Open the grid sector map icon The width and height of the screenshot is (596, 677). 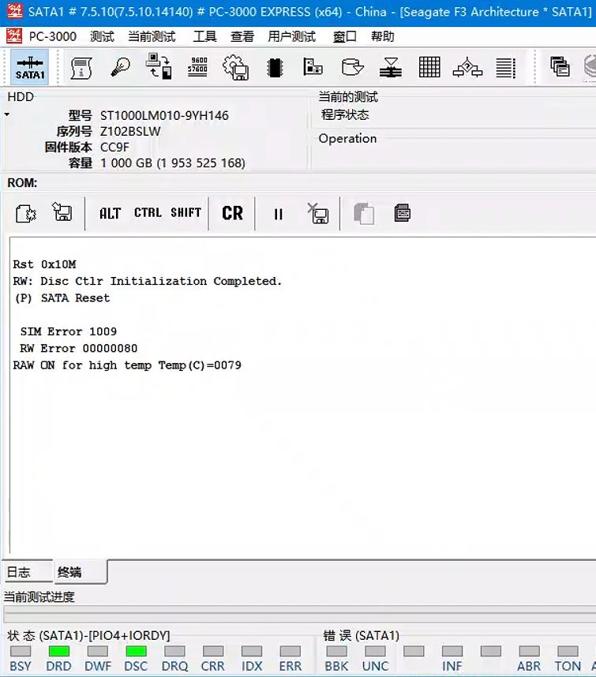tap(429, 67)
